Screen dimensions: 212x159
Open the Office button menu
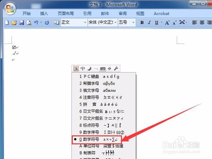10,9
